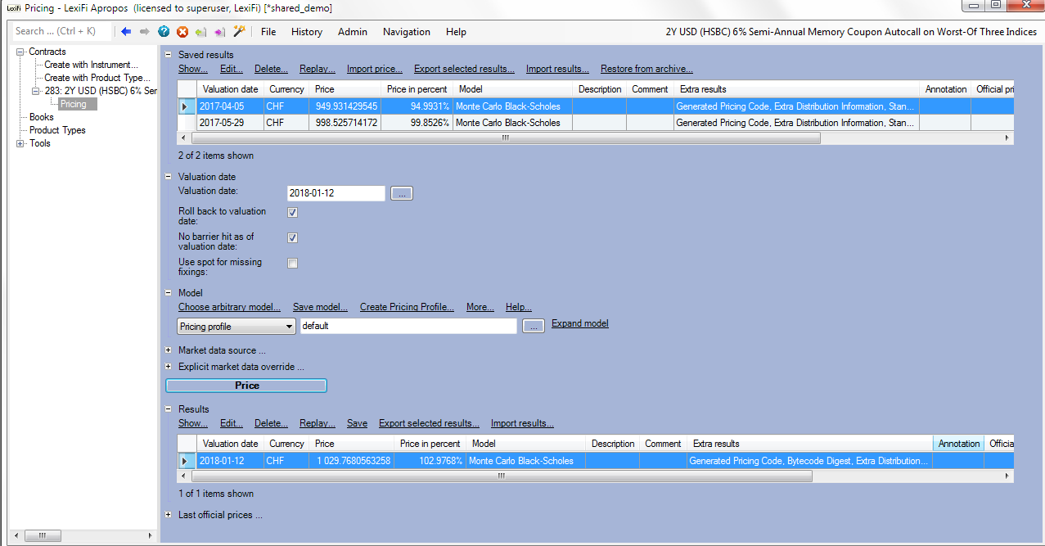
Task: Click the magic wand toolbar icon
Action: pyautogui.click(x=239, y=31)
